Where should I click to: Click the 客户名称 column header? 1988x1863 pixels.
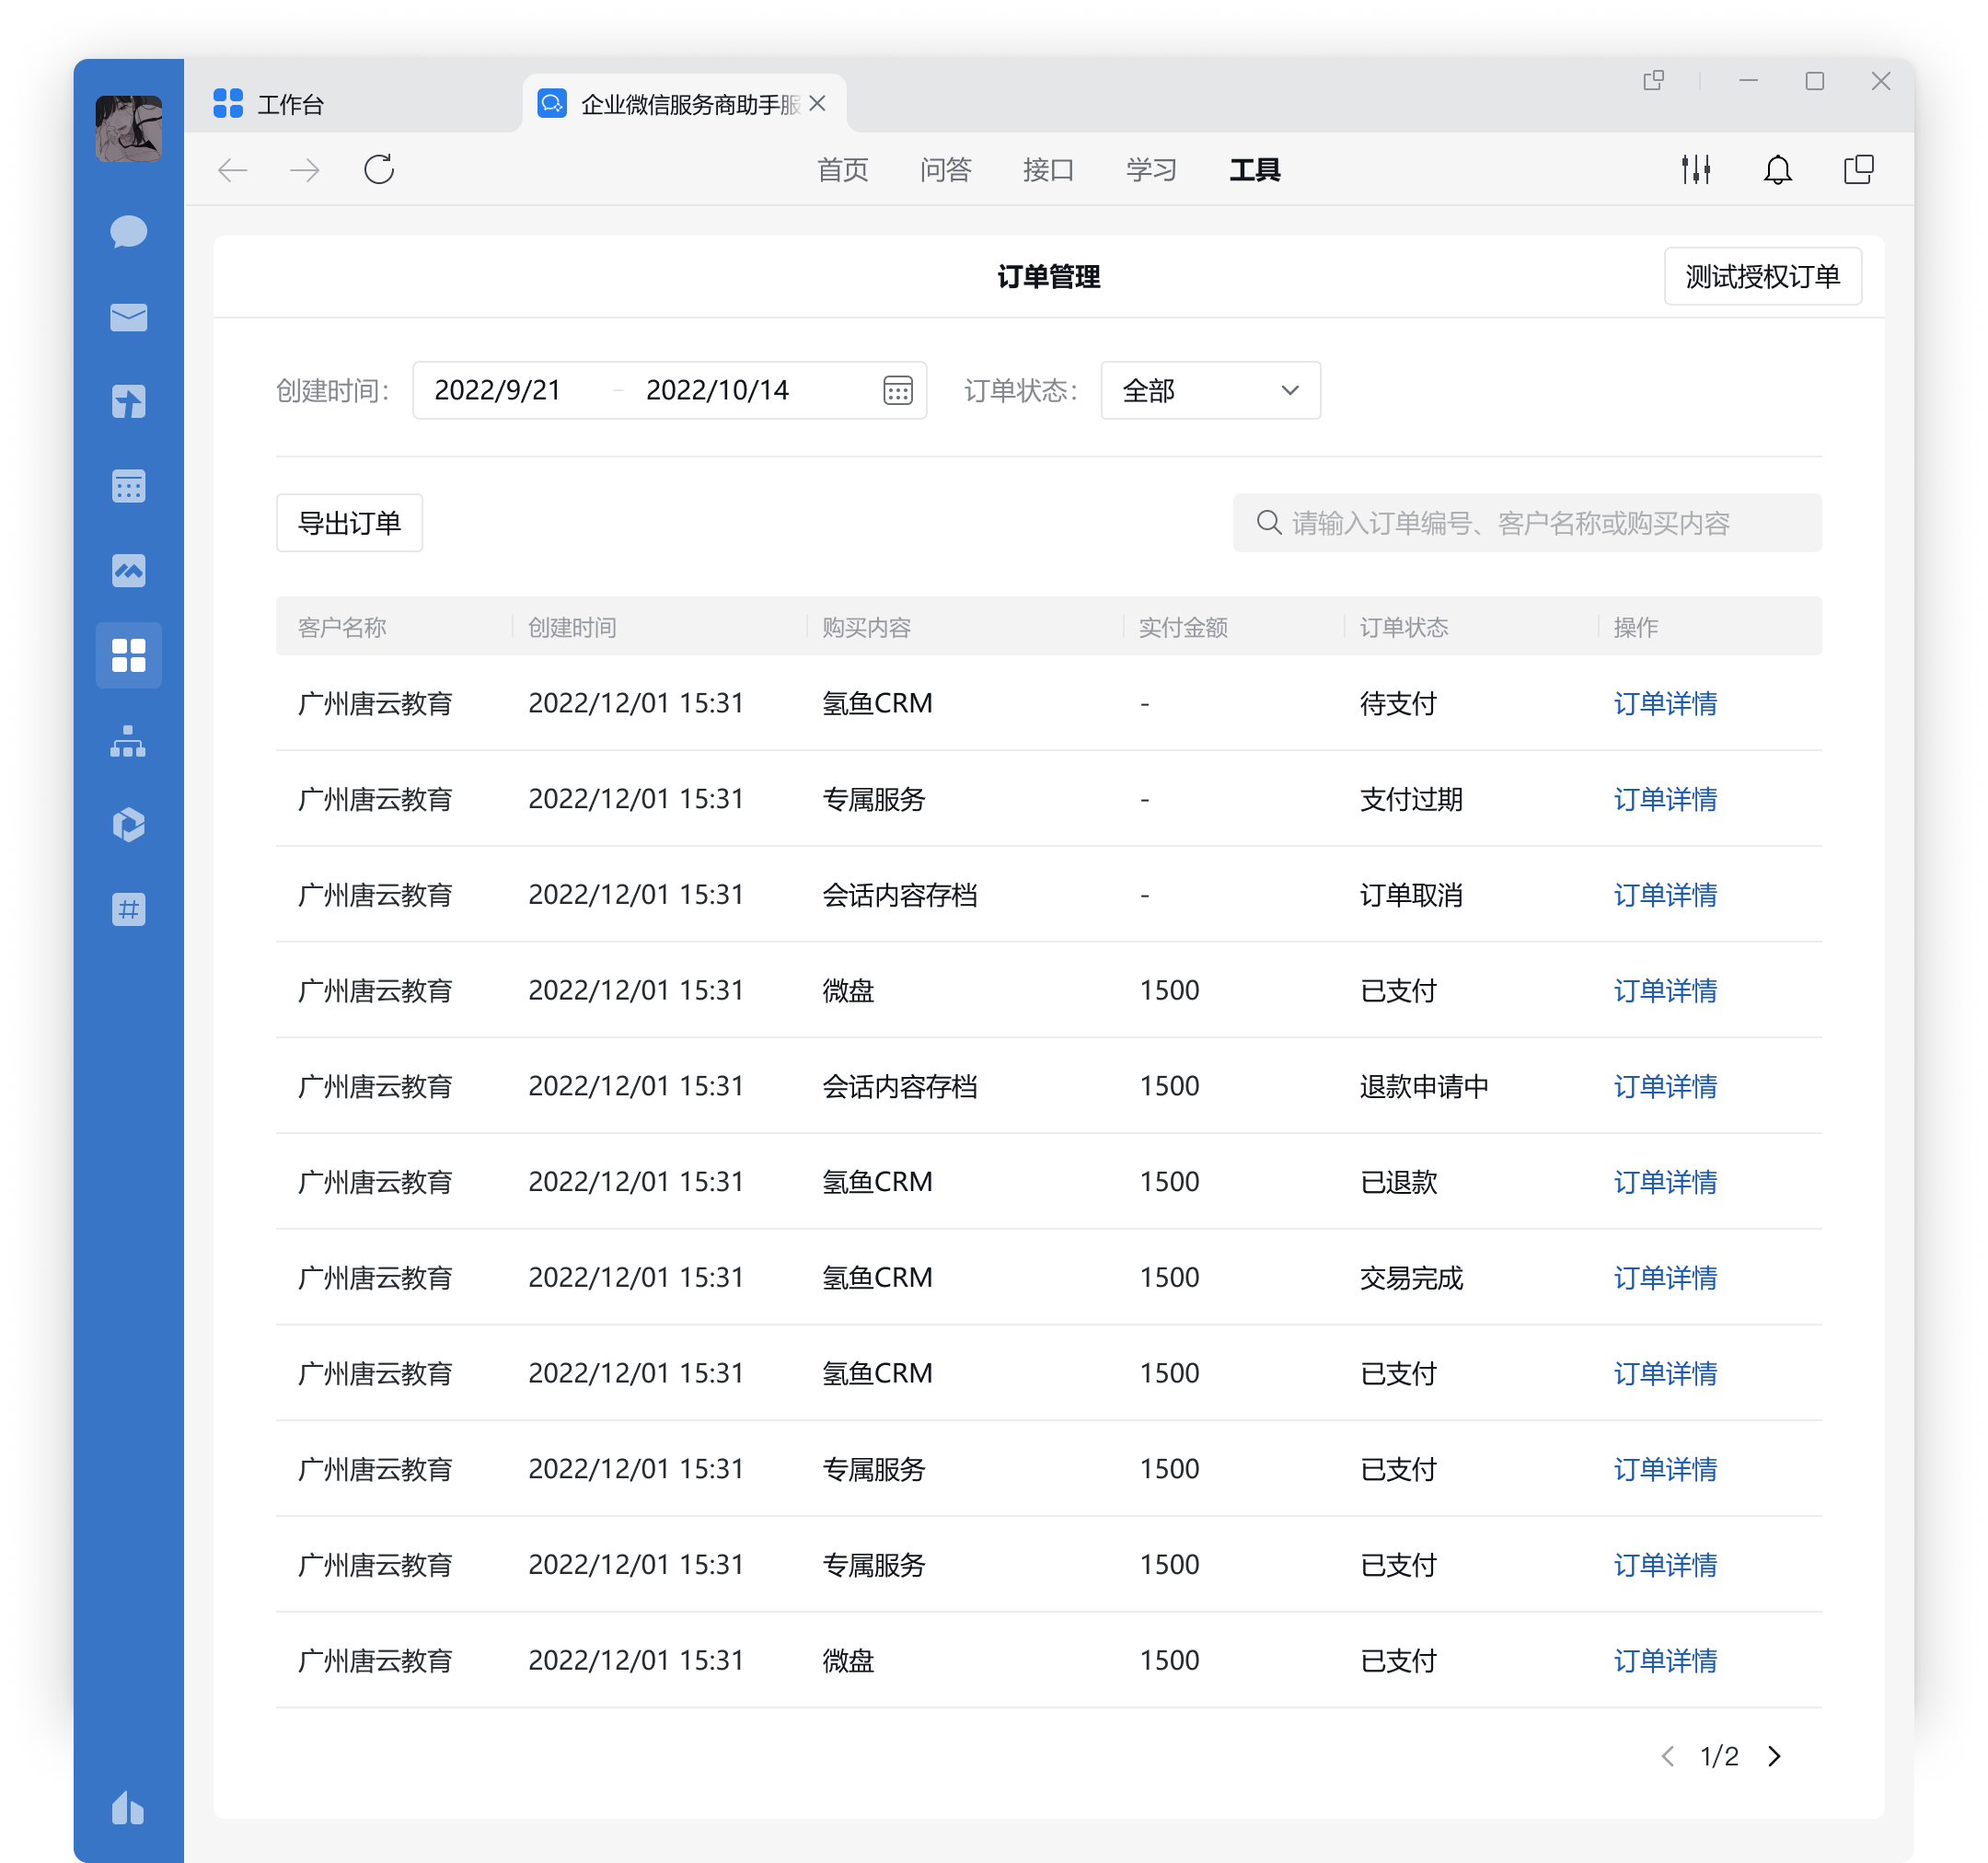(342, 627)
